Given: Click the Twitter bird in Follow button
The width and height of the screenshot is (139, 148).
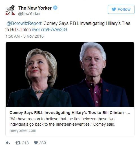Looking at the screenshot, I should pyautogui.click(x=114, y=9).
